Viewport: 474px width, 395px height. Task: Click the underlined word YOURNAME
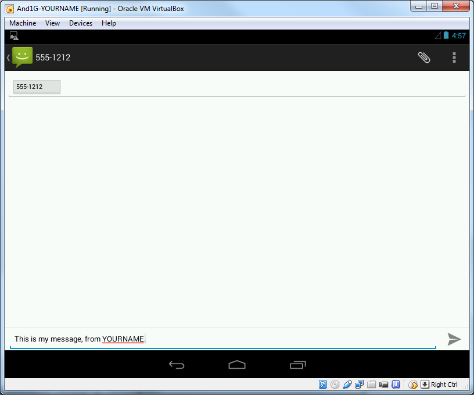coord(123,339)
